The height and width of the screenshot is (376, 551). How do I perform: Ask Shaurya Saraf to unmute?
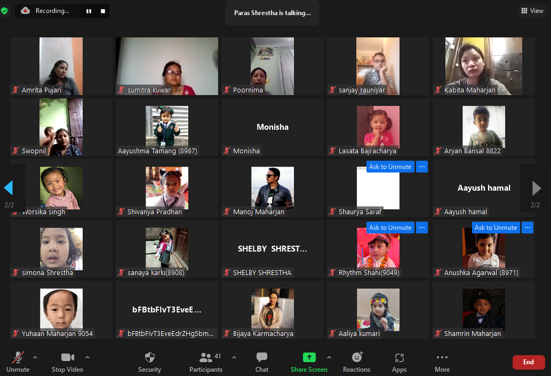point(390,167)
